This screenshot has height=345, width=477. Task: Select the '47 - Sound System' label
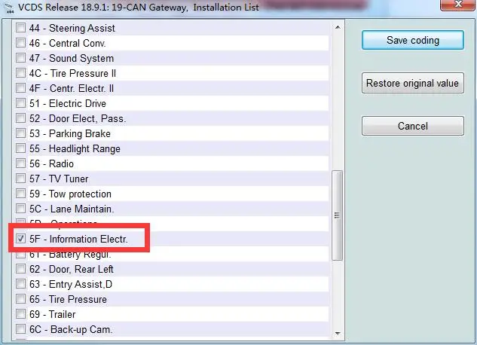[x=72, y=58]
